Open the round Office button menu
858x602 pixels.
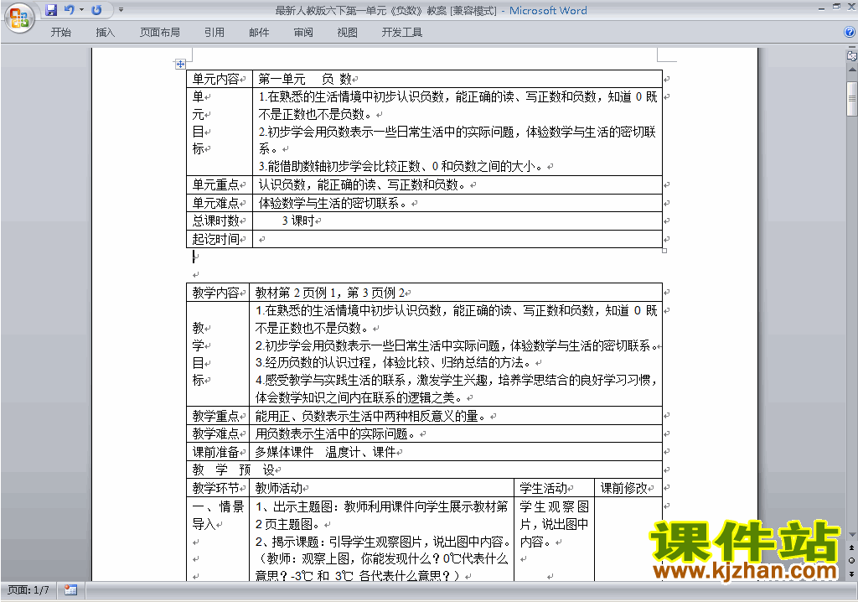tap(19, 18)
